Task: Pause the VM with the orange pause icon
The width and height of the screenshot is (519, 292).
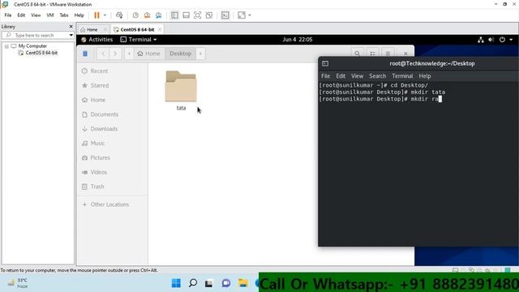Action: (97, 15)
